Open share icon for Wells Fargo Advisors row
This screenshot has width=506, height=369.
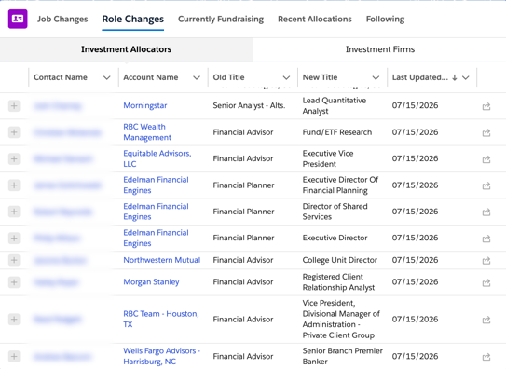(x=486, y=357)
